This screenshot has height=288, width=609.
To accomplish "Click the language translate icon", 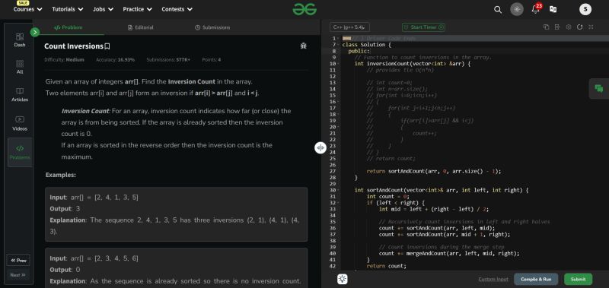I will (553, 9).
